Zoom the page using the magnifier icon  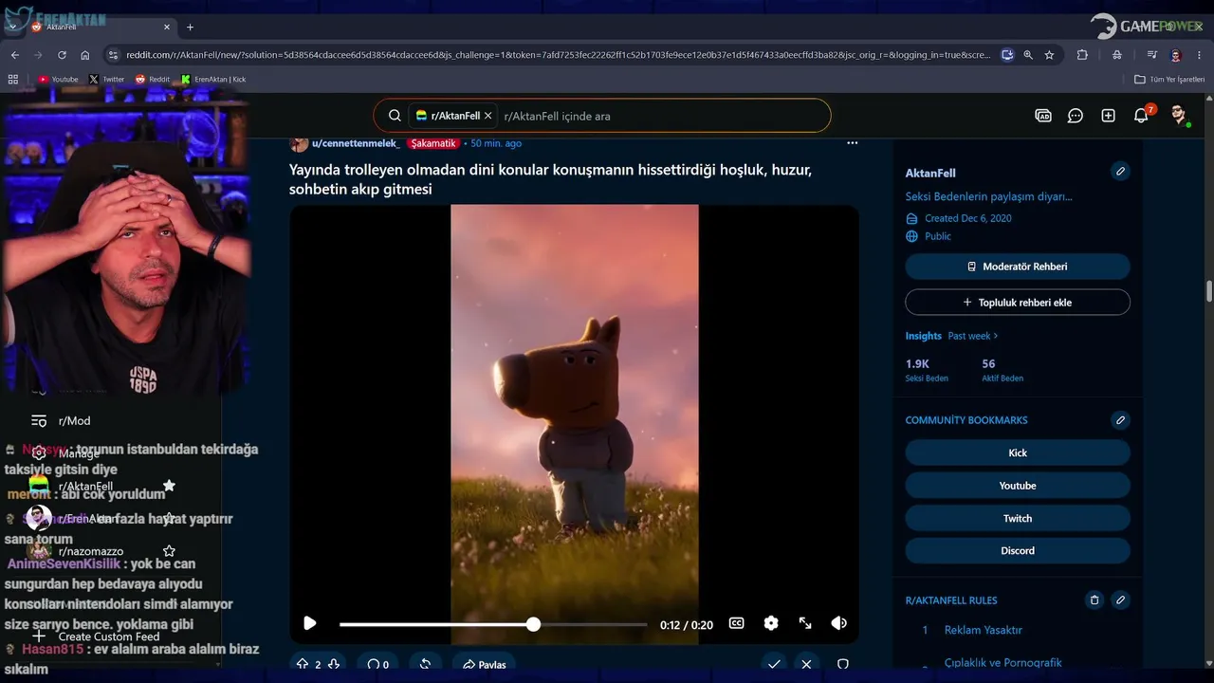(x=1028, y=55)
